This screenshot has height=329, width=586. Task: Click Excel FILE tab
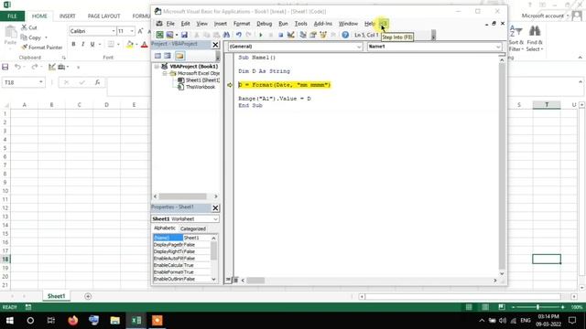[x=12, y=16]
